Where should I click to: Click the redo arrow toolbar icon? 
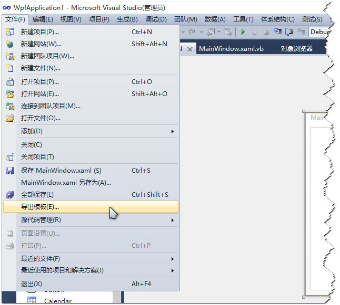point(192,32)
